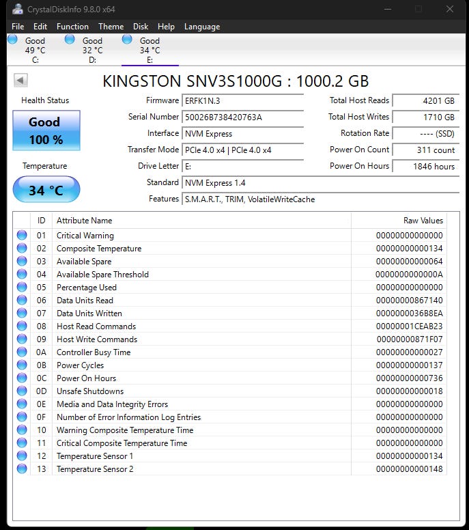Click status orb of Unsafe Shutdowns row

click(22, 391)
